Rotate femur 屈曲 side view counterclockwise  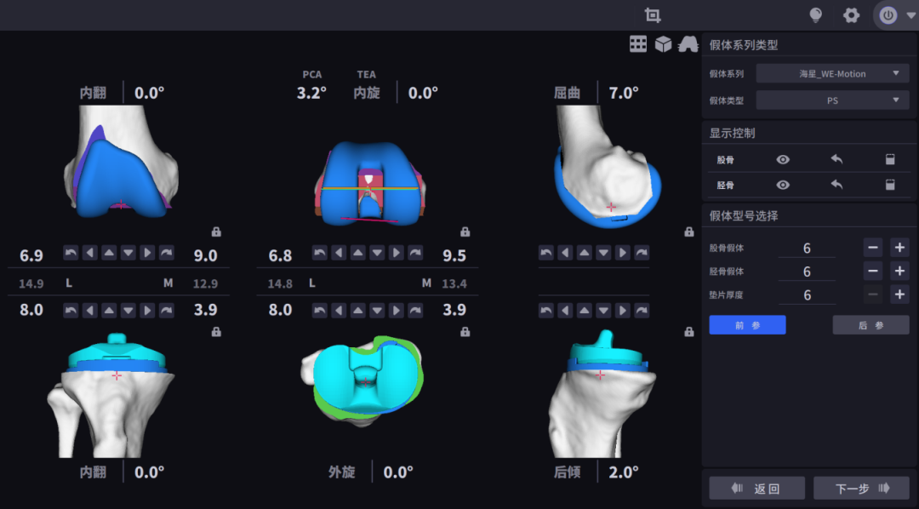coord(546,253)
